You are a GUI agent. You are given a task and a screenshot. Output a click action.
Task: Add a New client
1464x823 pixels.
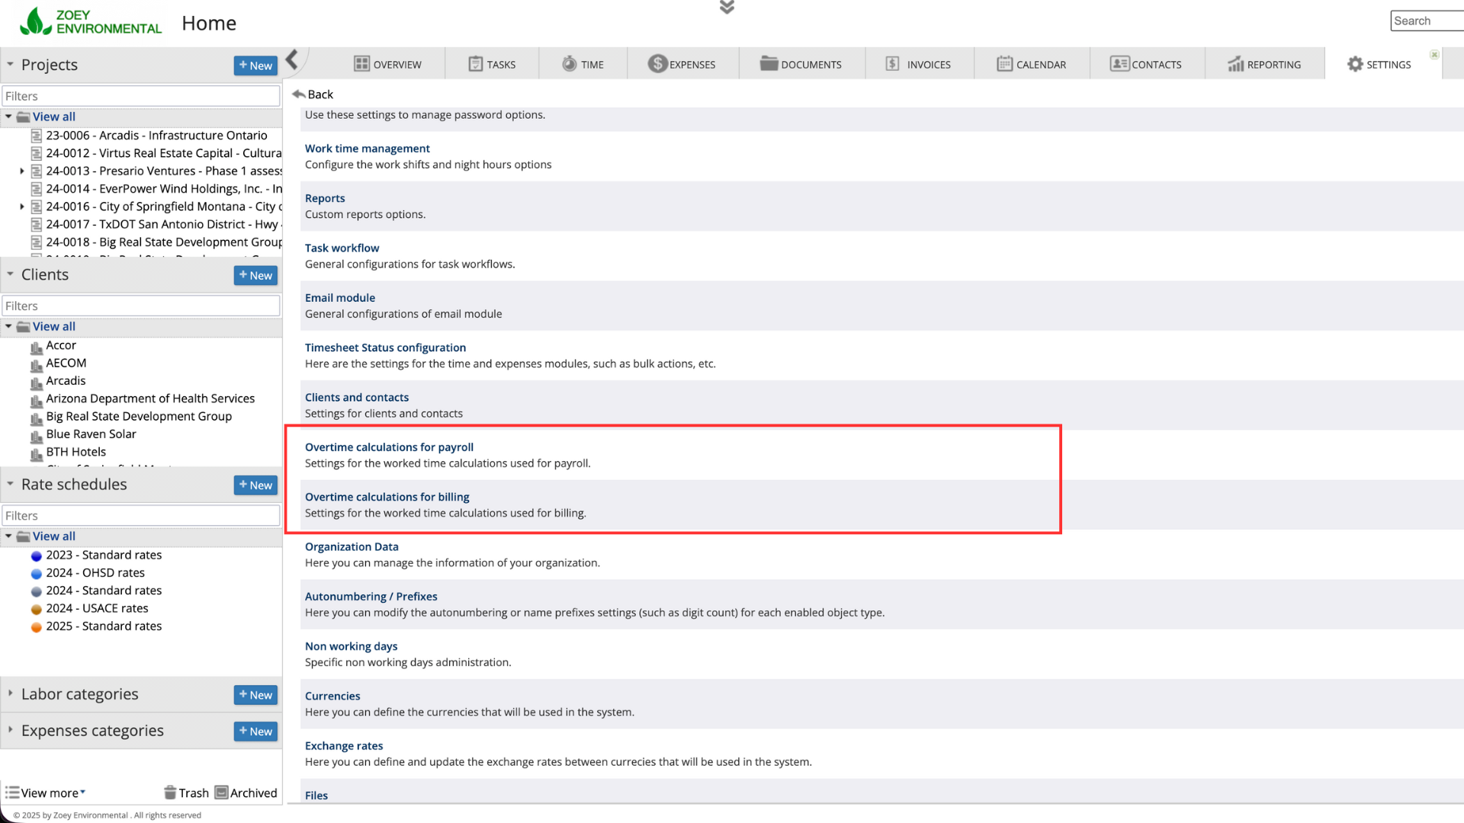pyautogui.click(x=255, y=275)
